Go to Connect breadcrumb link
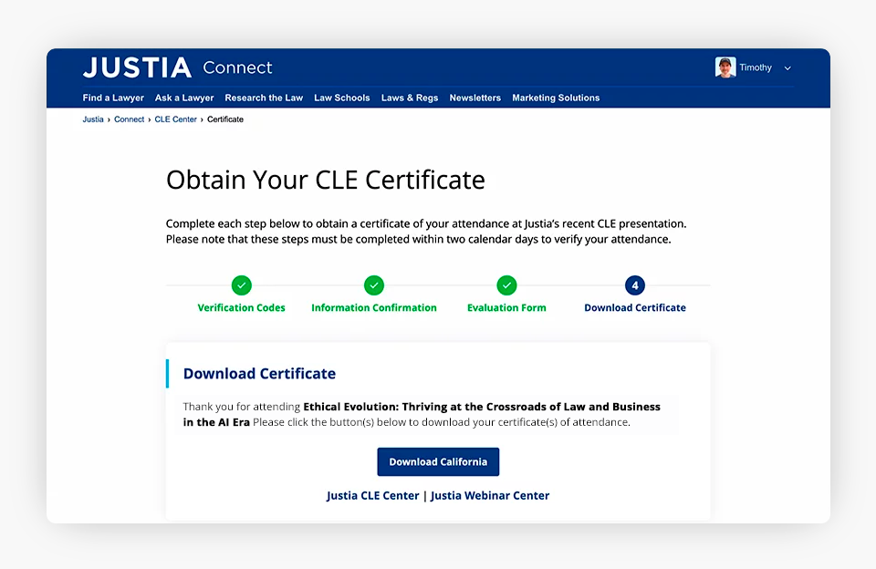The width and height of the screenshot is (876, 569). (x=129, y=119)
